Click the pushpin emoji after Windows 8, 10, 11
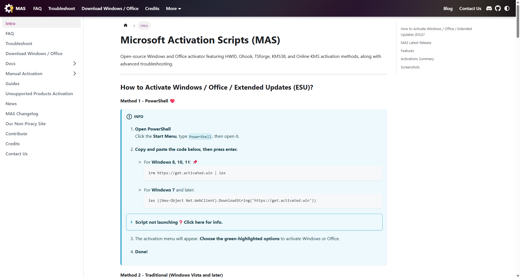This screenshot has width=520, height=278. (195, 162)
